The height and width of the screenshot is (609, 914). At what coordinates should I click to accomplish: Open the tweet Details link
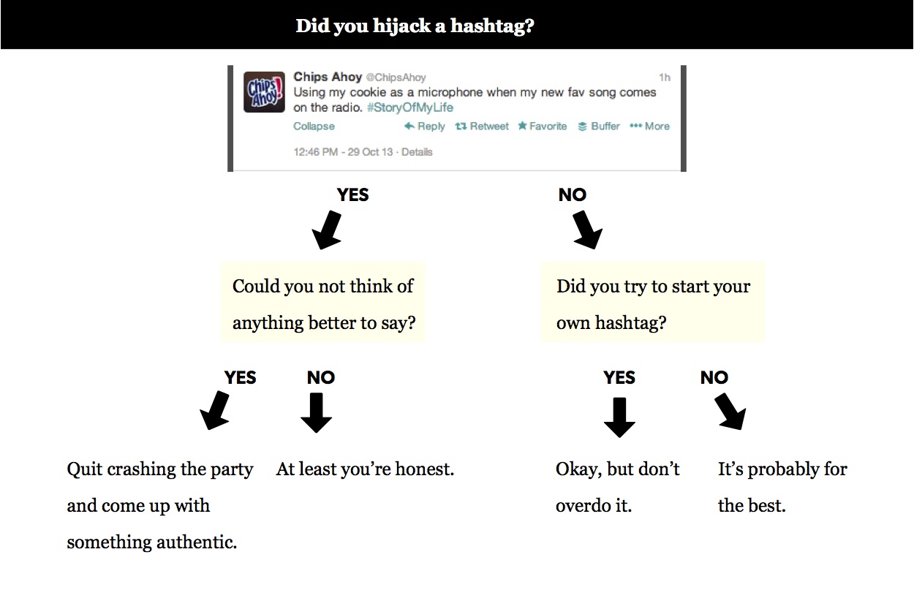click(417, 152)
